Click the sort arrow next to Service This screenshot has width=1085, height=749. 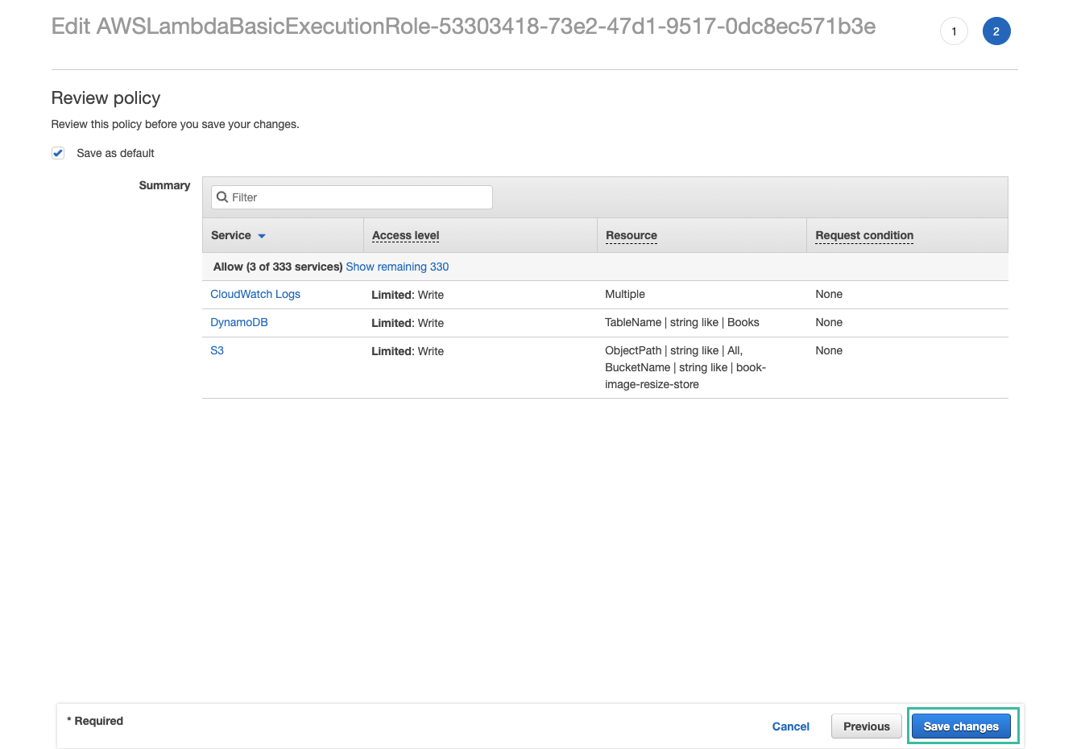point(260,236)
